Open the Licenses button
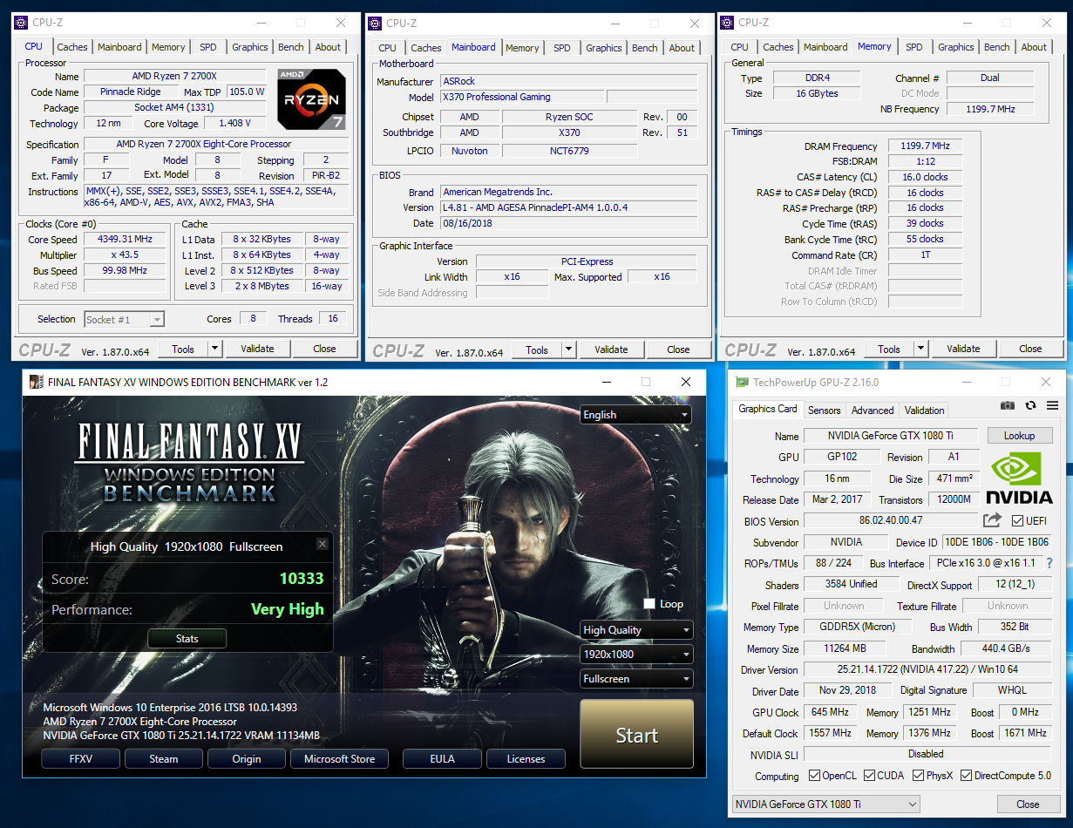The width and height of the screenshot is (1073, 828). (x=526, y=759)
